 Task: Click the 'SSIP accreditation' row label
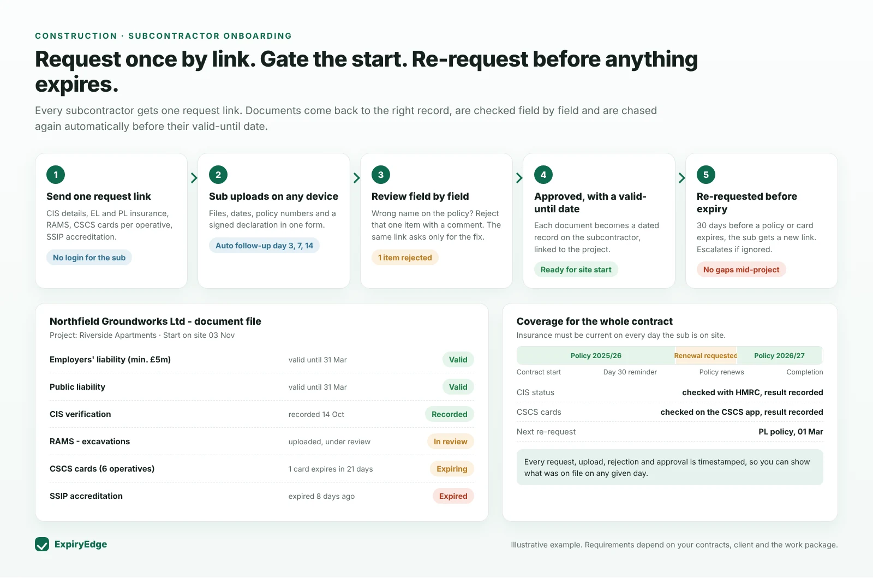(86, 496)
